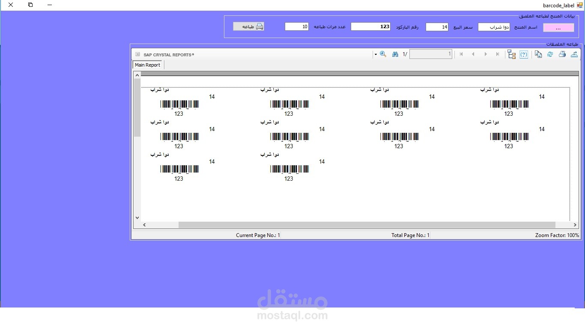Click the سعر البيع price field
This screenshot has height=328, width=585.
(x=437, y=27)
